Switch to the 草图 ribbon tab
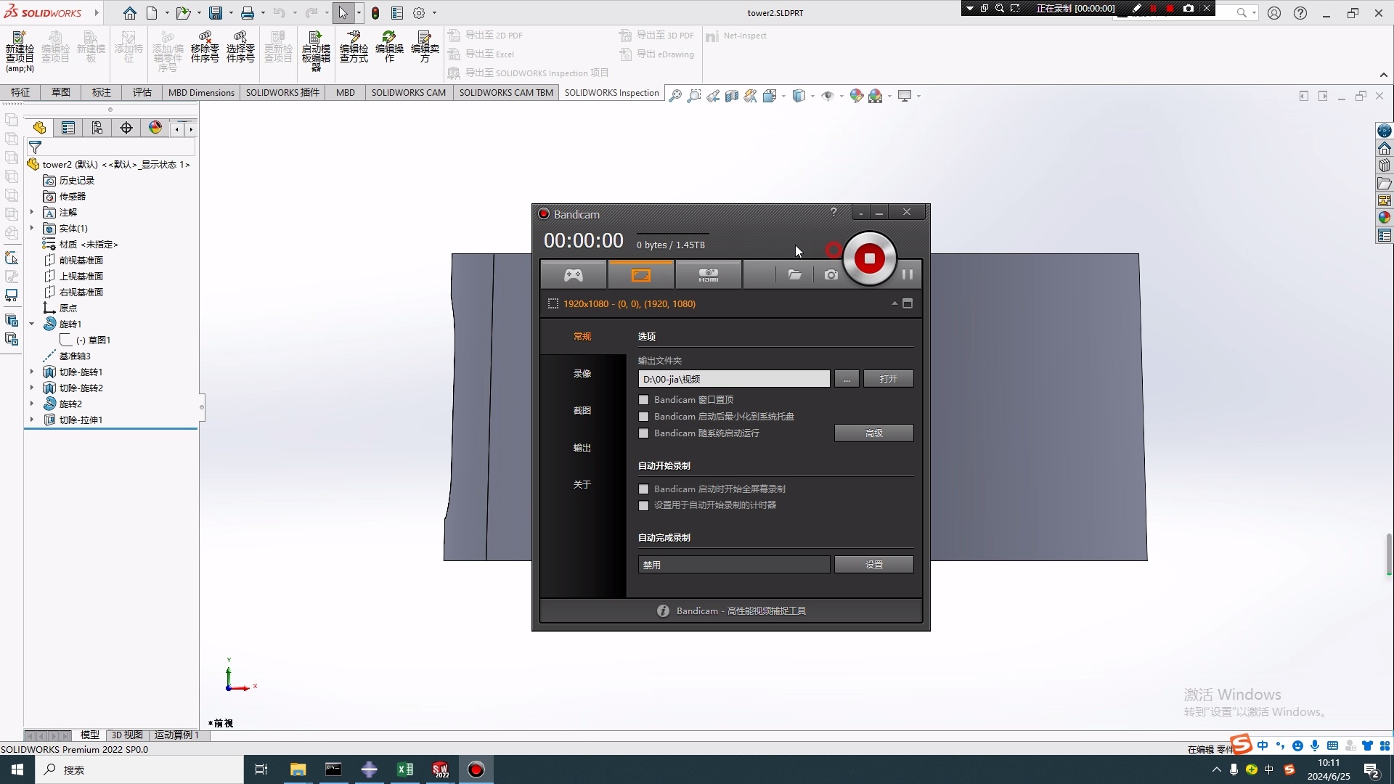Image resolution: width=1394 pixels, height=784 pixels. pyautogui.click(x=60, y=92)
